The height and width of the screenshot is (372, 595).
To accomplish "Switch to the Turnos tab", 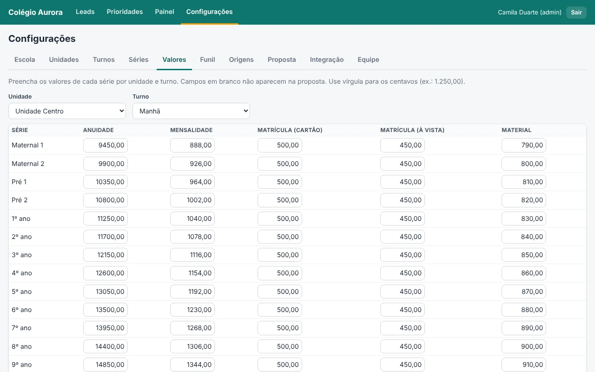I will 104,60.
